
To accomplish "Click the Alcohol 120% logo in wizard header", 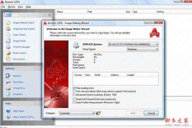I will pos(155,33).
